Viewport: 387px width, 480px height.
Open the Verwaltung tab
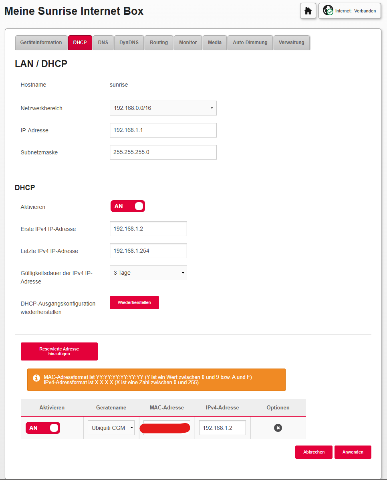point(291,43)
